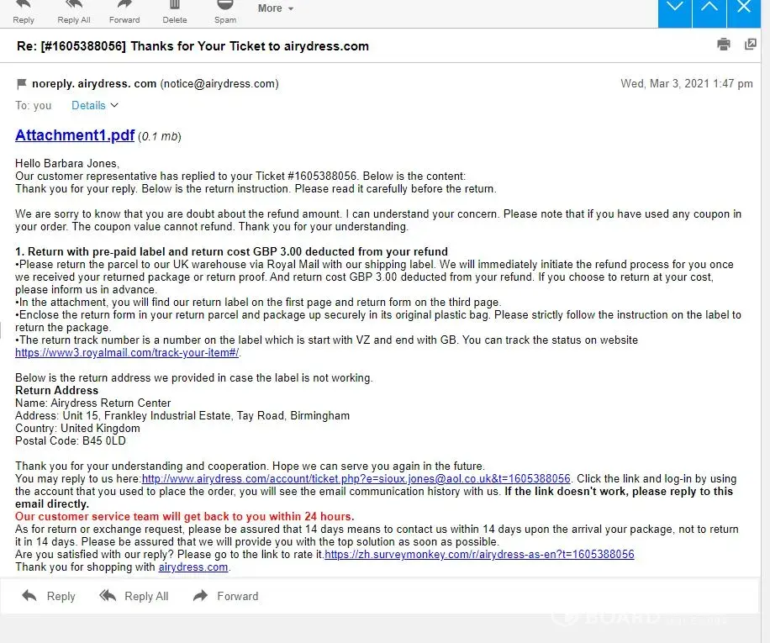This screenshot has height=643, width=770.
Task: Go to next message with down arrow
Action: pos(675,12)
